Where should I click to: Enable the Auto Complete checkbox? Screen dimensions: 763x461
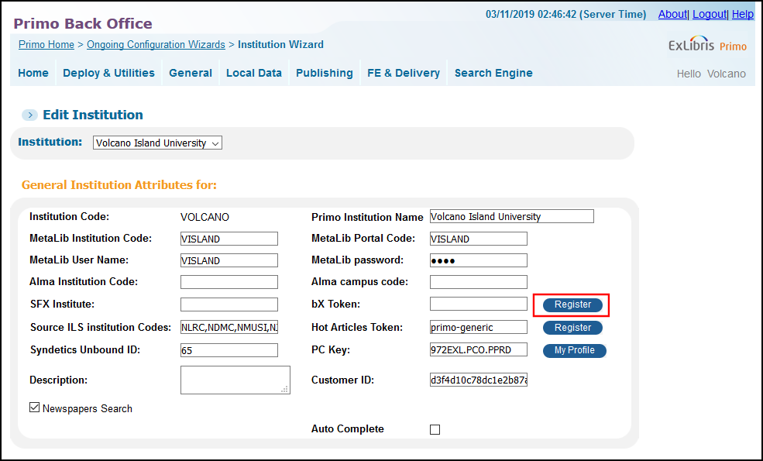coord(435,429)
